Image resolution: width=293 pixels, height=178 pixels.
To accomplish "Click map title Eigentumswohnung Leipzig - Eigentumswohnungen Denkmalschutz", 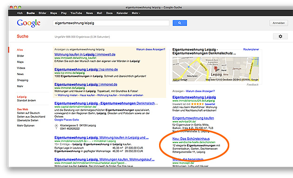I will [204, 51].
